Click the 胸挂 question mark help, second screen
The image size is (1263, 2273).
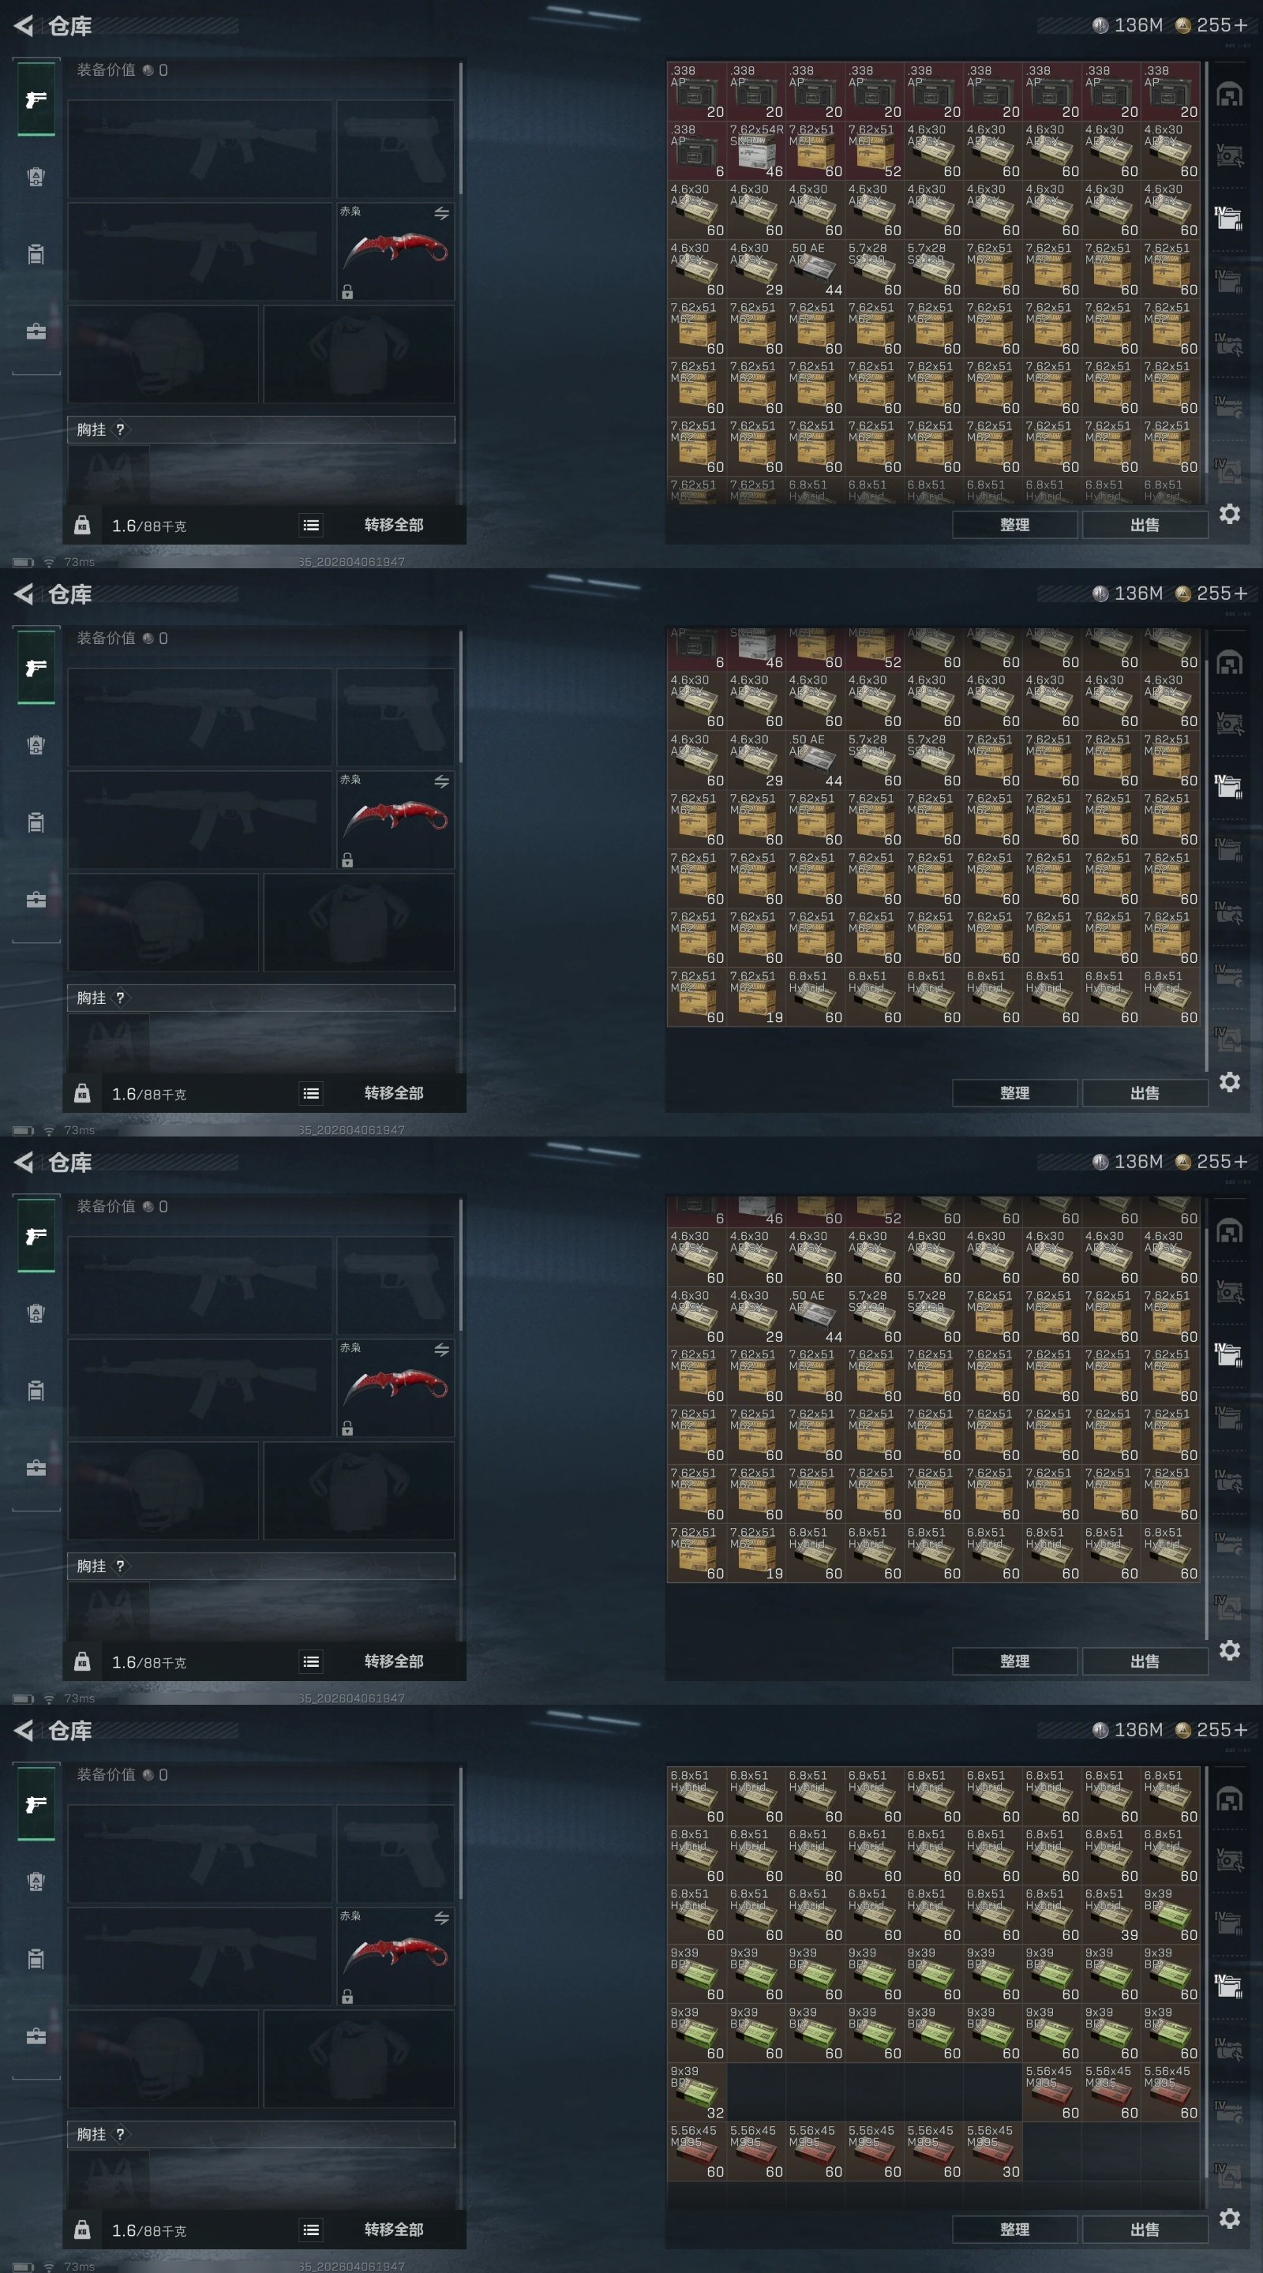click(120, 998)
